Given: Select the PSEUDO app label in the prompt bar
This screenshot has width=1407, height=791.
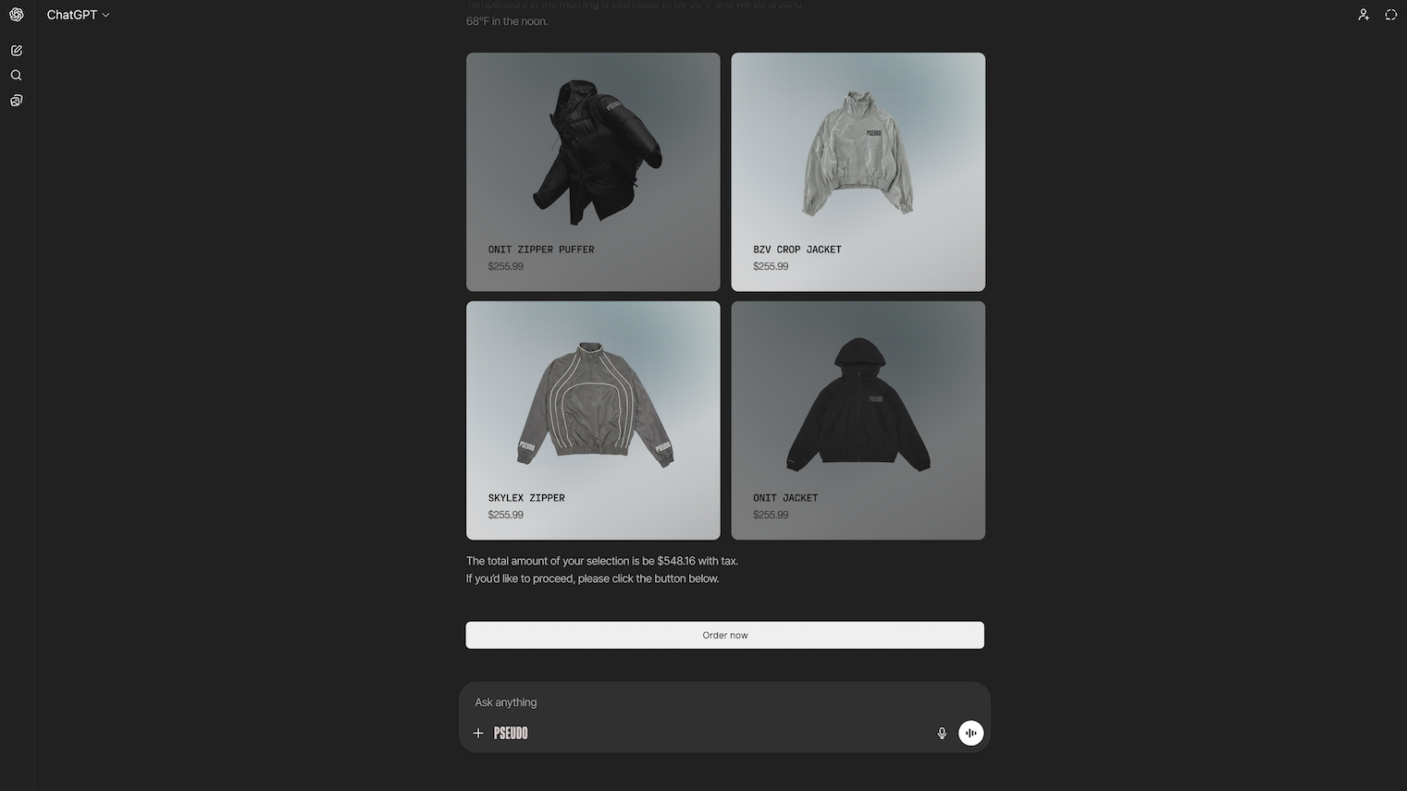Looking at the screenshot, I should click(x=511, y=733).
